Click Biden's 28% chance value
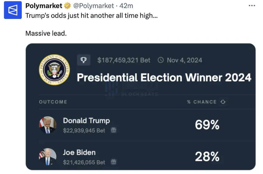 (x=207, y=157)
